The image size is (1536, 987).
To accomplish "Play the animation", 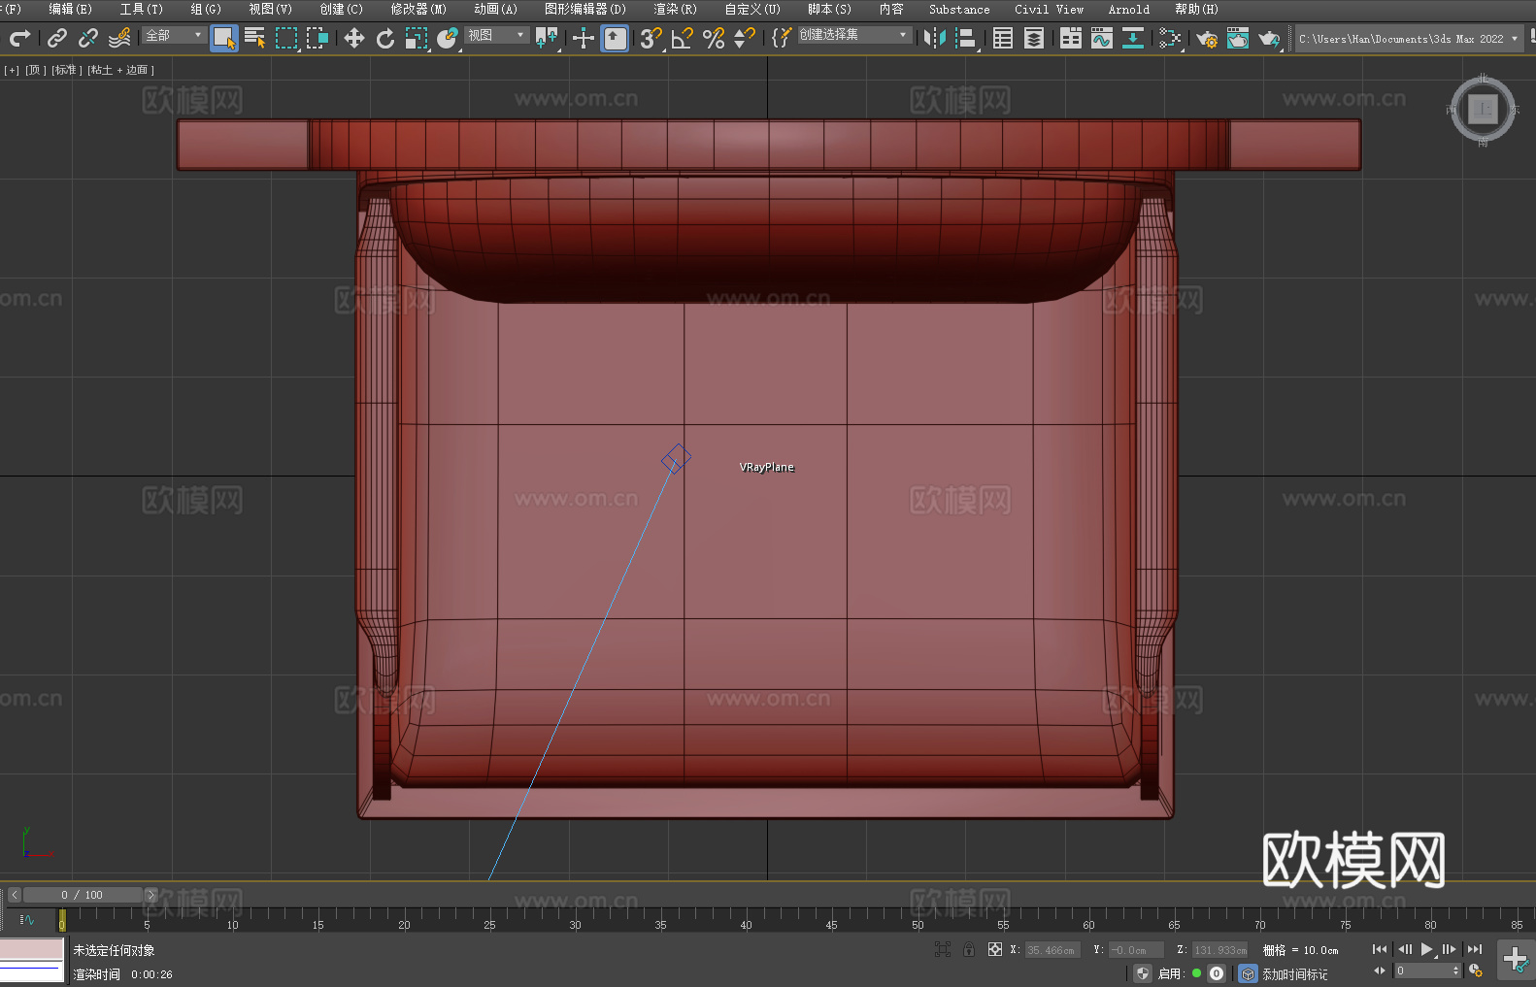I will coord(1427,949).
